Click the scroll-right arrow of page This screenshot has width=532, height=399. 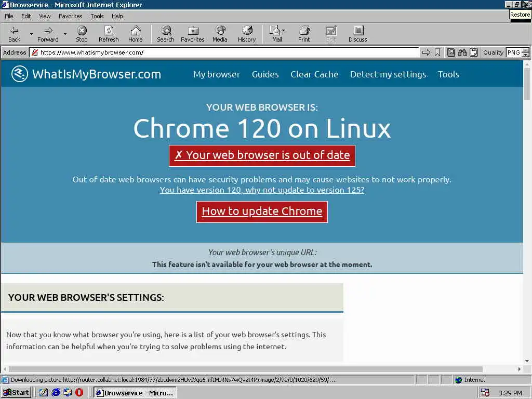click(x=519, y=369)
